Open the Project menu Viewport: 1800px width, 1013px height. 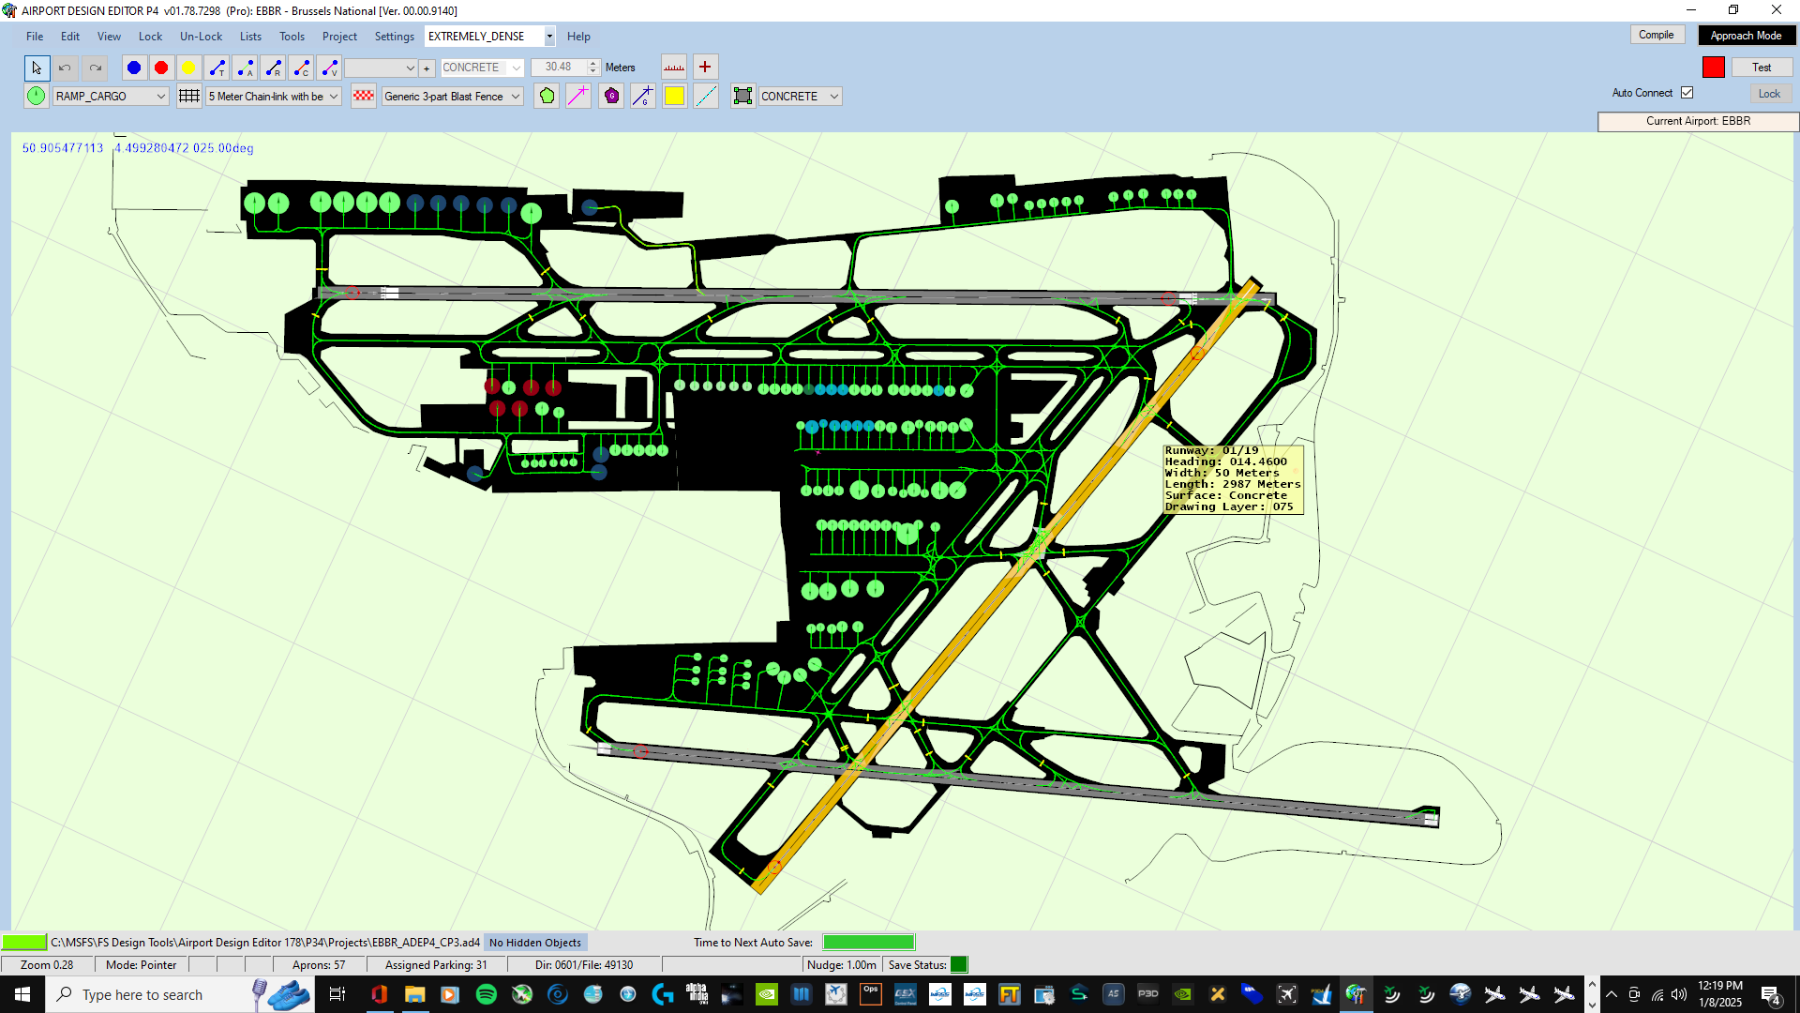coord(339,37)
